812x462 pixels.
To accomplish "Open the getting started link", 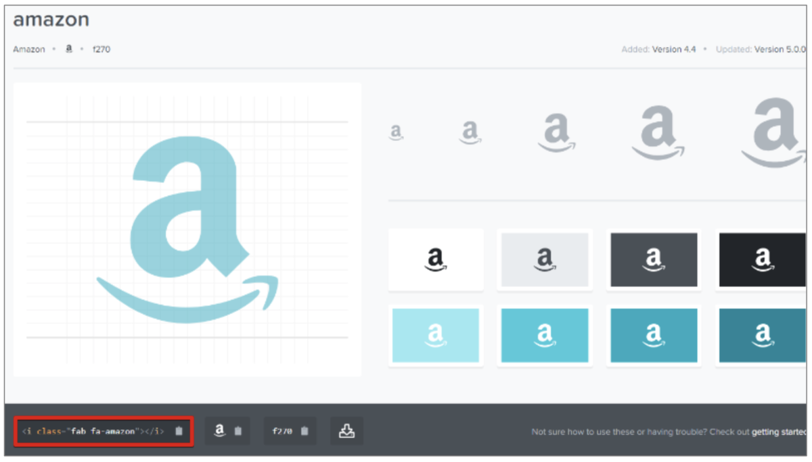I will coord(779,432).
